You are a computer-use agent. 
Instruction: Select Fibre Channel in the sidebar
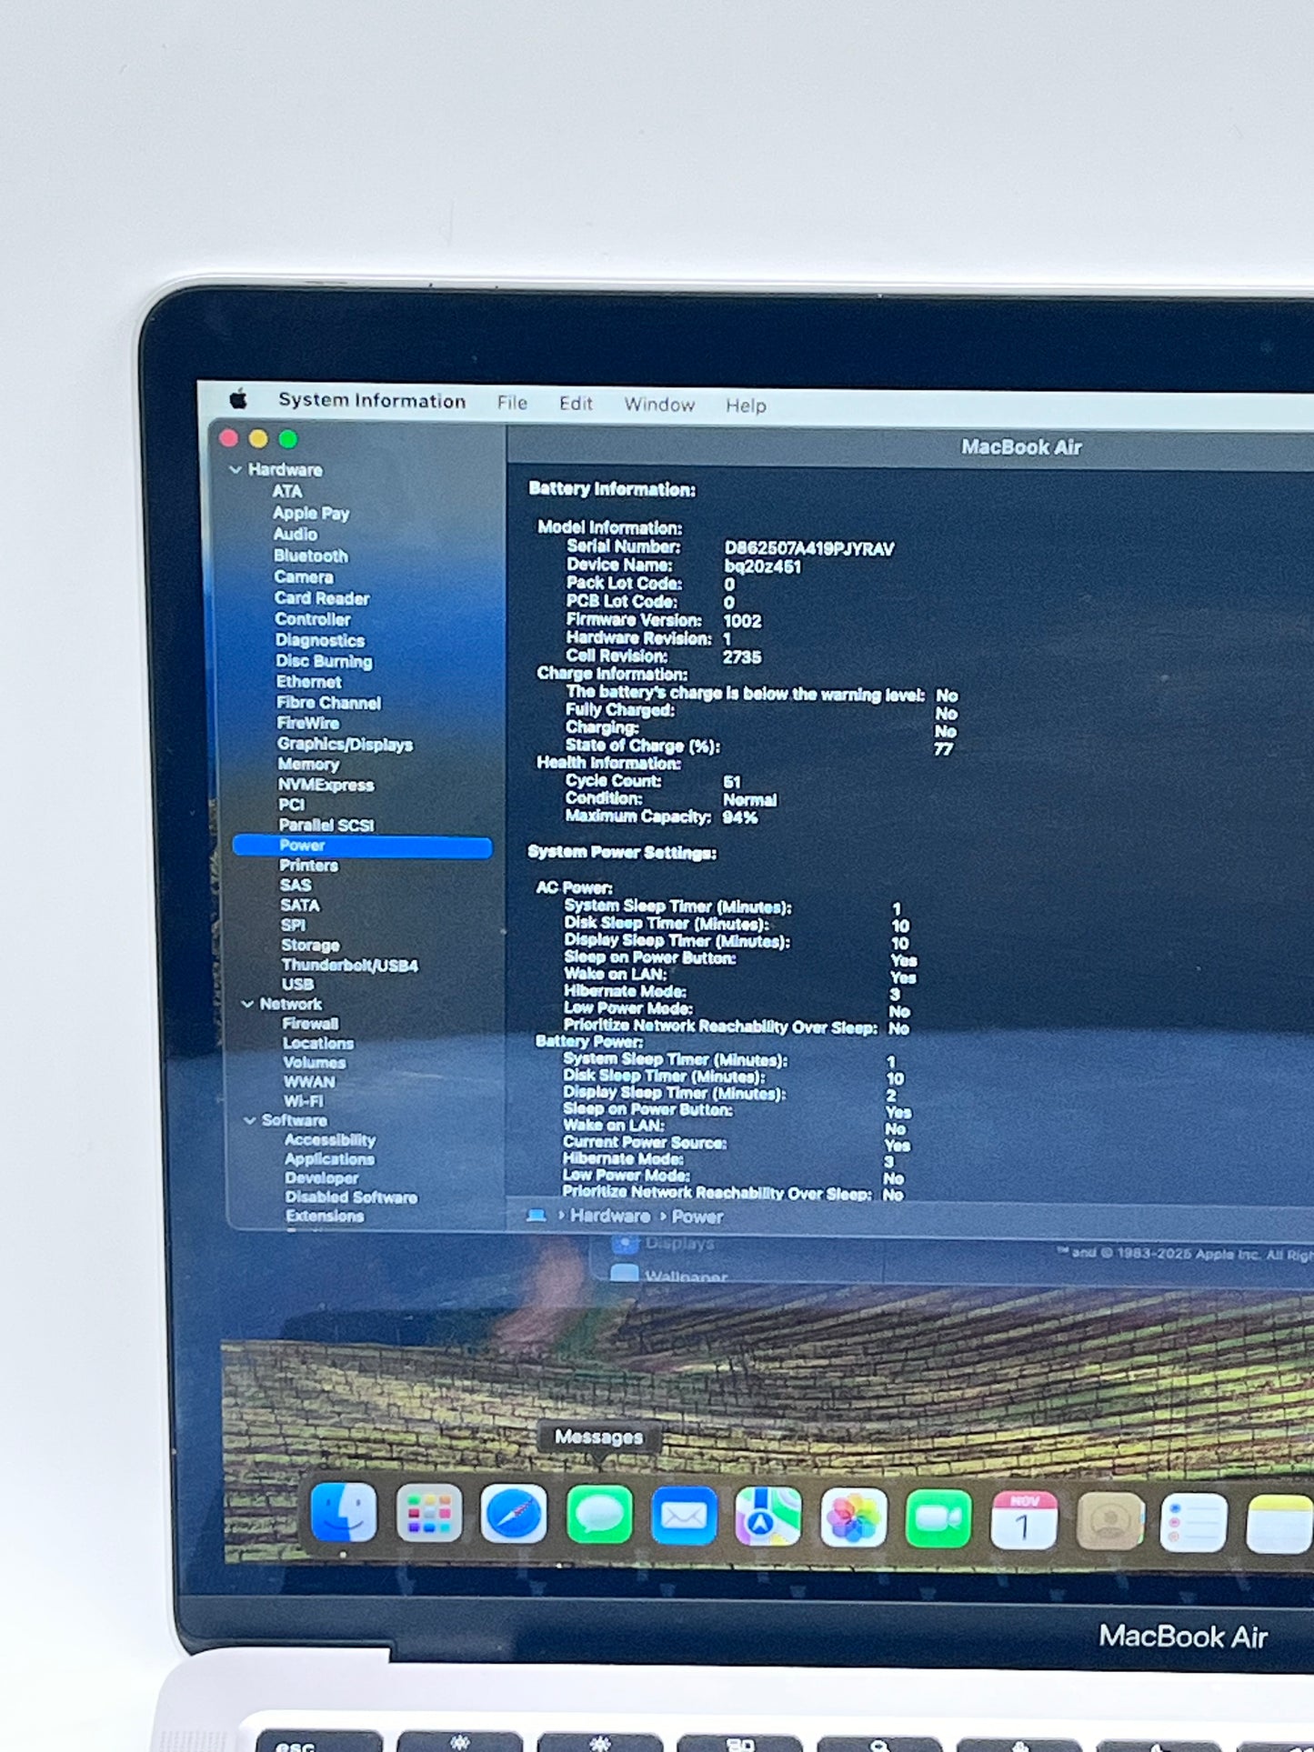[329, 702]
